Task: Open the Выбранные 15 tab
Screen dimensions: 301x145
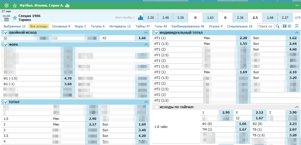Action: (x=14, y=26)
